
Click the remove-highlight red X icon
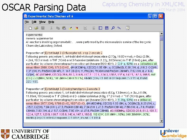click(x=77, y=28)
